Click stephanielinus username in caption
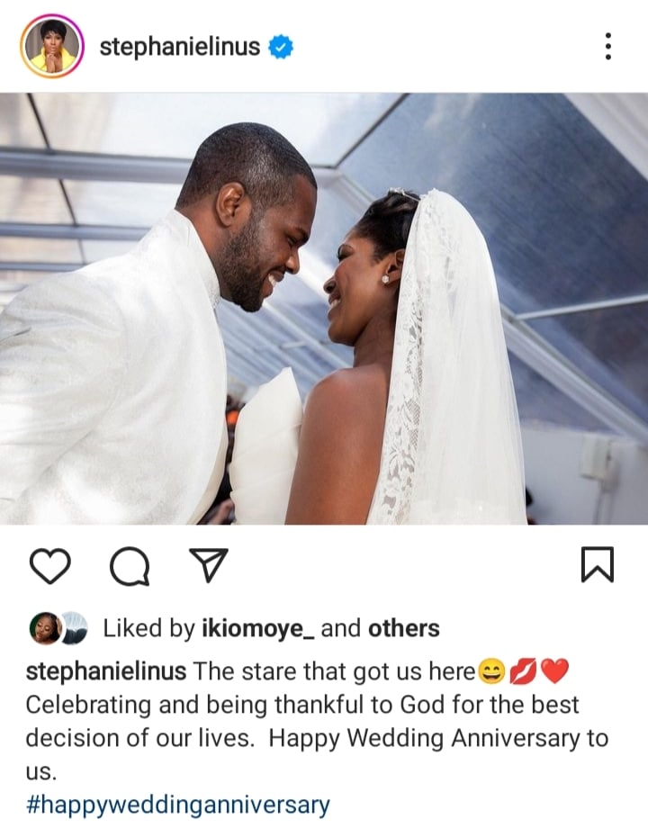The width and height of the screenshot is (648, 828). [105, 671]
